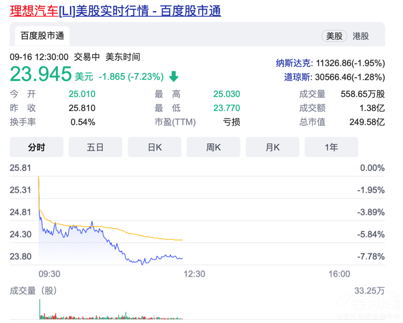Click the green down arrow icon

(173, 77)
